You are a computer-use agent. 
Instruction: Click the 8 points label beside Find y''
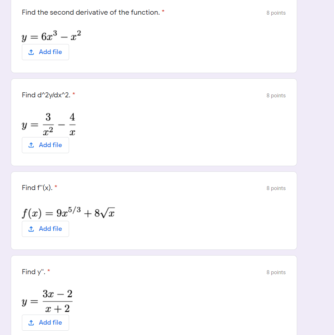[276, 272]
